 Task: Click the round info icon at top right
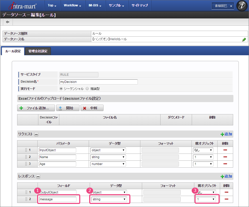tap(241, 6)
